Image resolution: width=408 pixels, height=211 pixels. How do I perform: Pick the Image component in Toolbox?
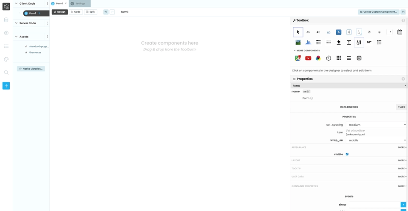click(298, 42)
